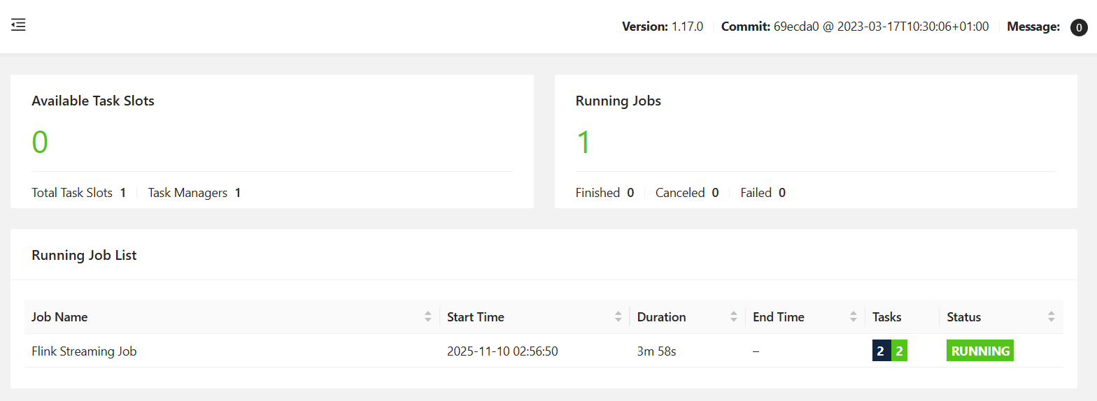The height and width of the screenshot is (401, 1097).
Task: Click the Tasks column header
Action: pos(886,317)
